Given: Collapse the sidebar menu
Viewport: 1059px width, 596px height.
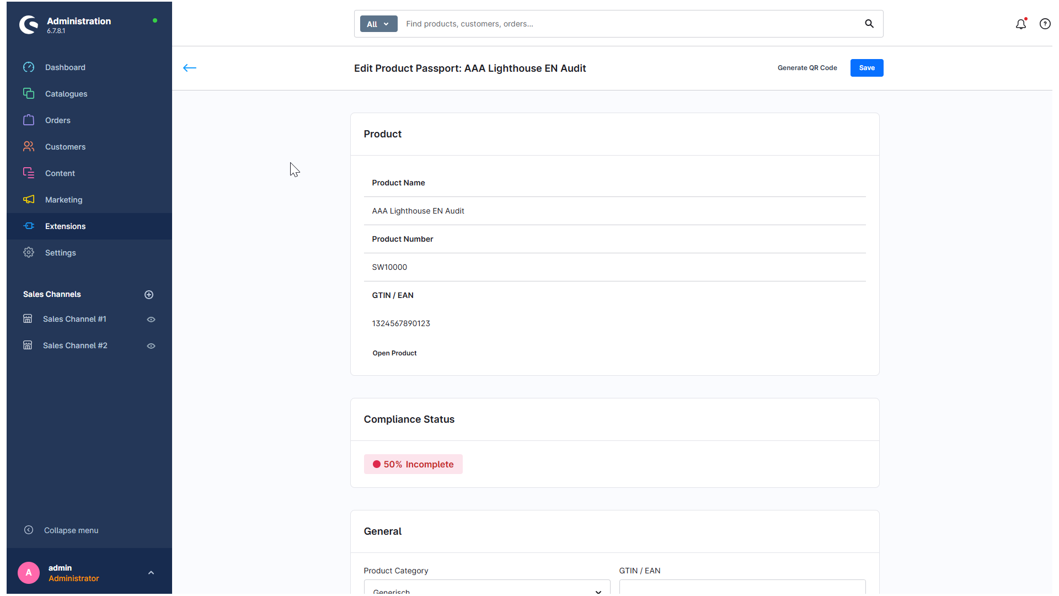Looking at the screenshot, I should coord(71,530).
